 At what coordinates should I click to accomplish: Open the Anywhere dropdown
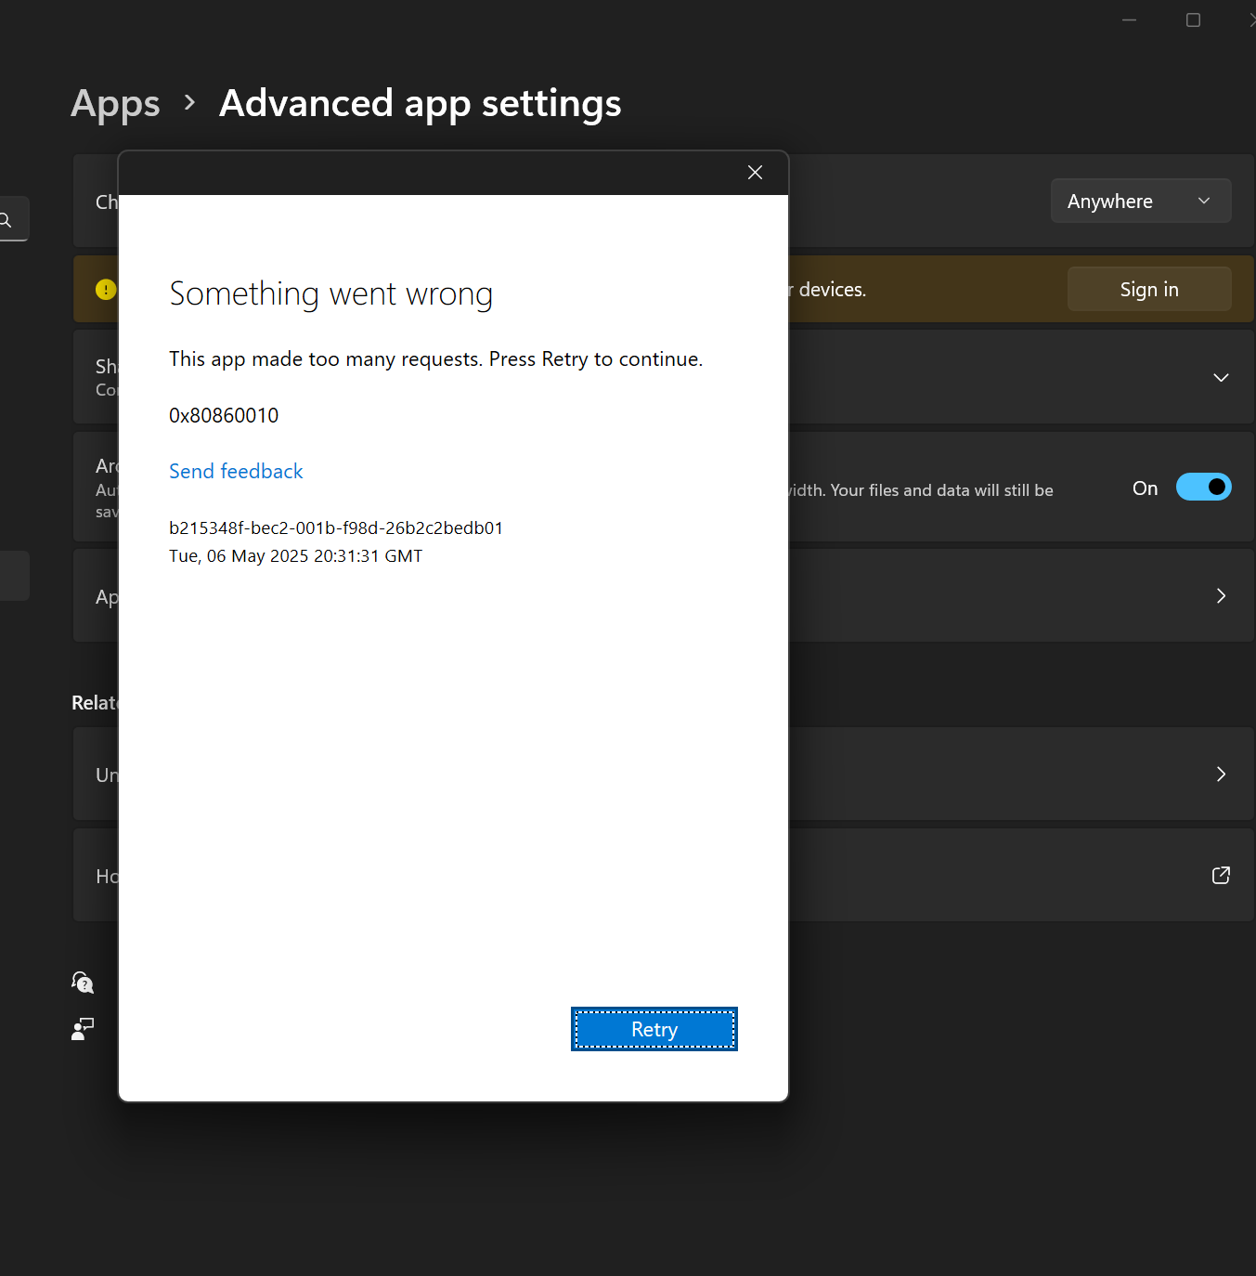click(1141, 201)
